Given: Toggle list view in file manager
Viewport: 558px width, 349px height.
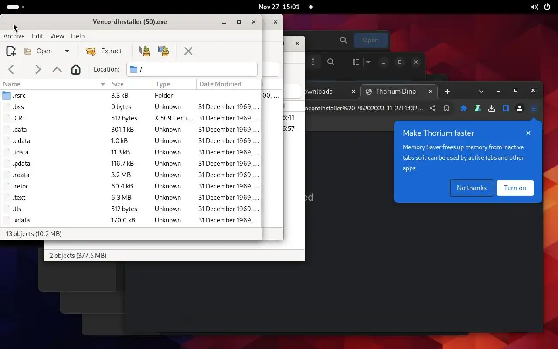Looking at the screenshot, I should [356, 62].
